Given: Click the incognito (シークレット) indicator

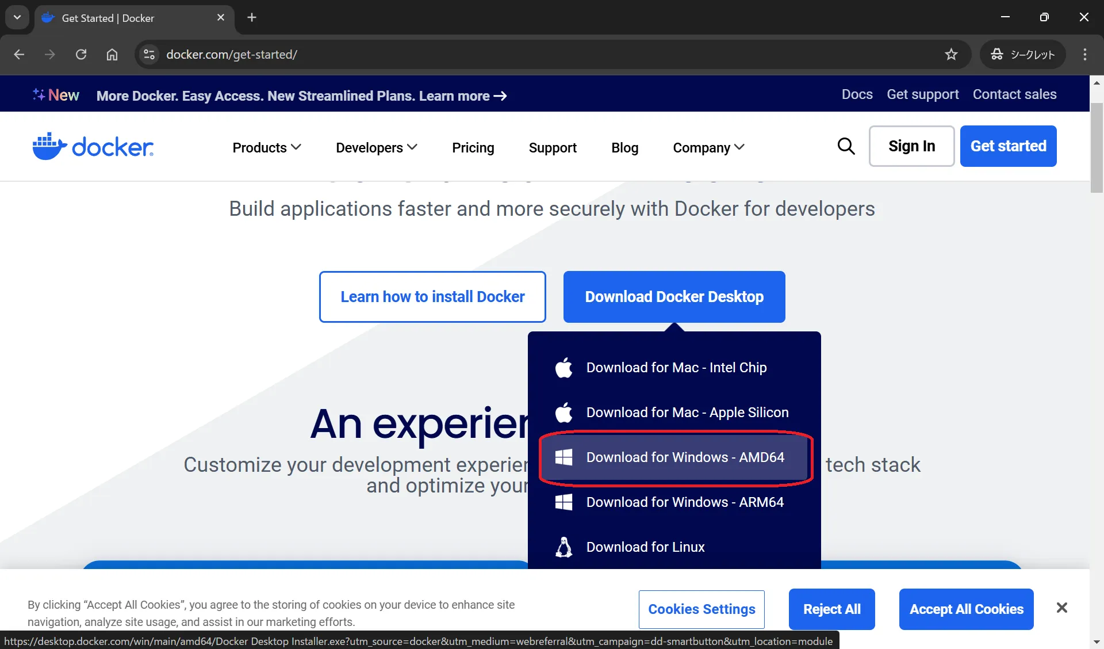Looking at the screenshot, I should coord(1022,55).
